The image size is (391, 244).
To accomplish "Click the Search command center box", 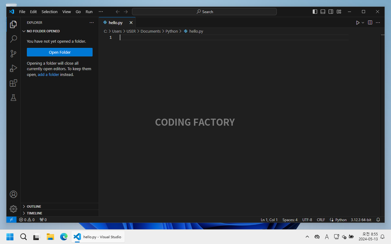I will [x=204, y=12].
